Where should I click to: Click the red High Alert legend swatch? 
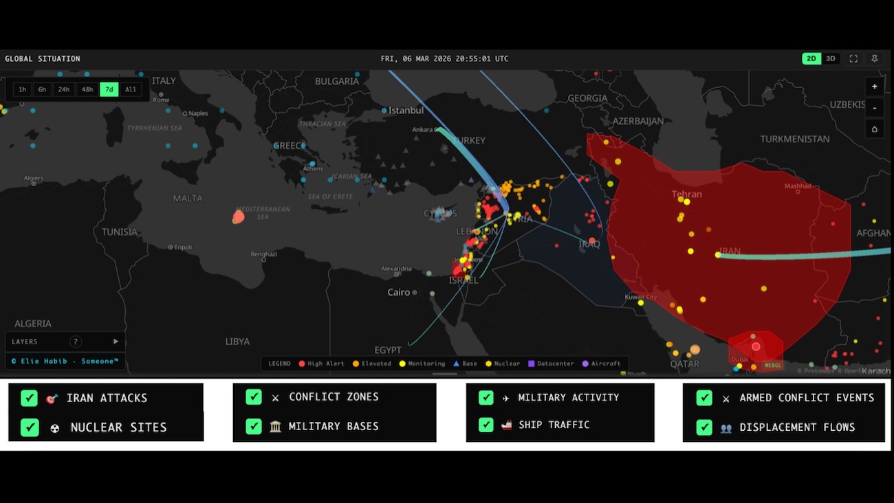(301, 364)
